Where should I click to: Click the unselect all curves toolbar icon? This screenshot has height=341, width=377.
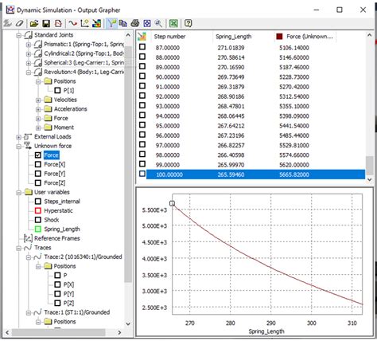pos(7,23)
